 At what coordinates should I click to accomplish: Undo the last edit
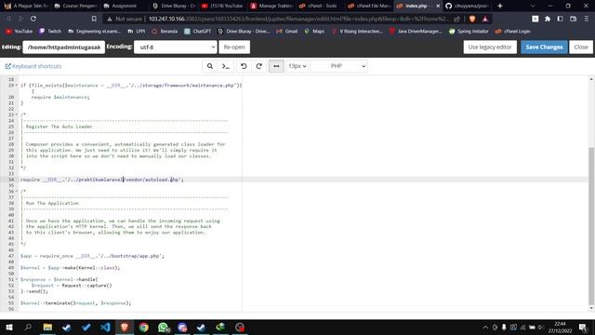(x=244, y=66)
